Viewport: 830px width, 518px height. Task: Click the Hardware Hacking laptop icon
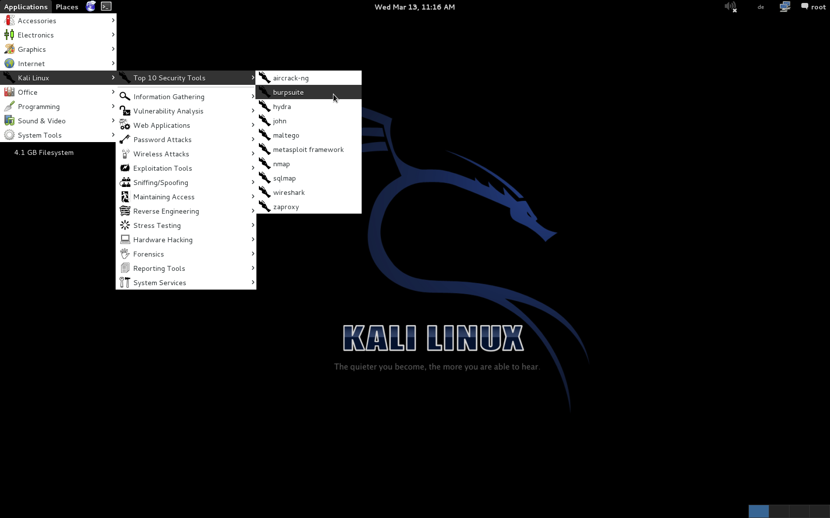[x=125, y=240]
